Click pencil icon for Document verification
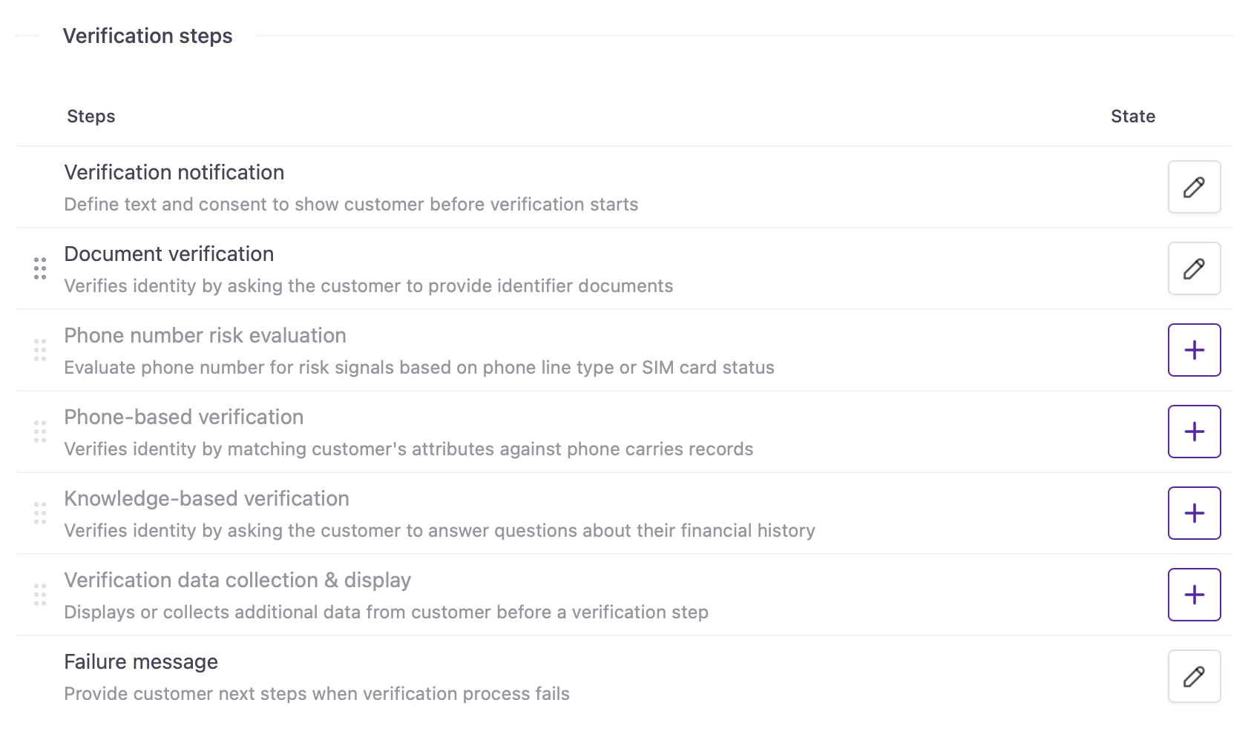1251x740 pixels. pos(1194,268)
